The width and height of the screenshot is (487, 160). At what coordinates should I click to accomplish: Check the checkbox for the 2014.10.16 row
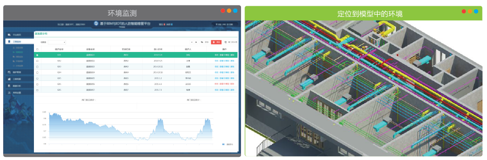click(x=37, y=73)
